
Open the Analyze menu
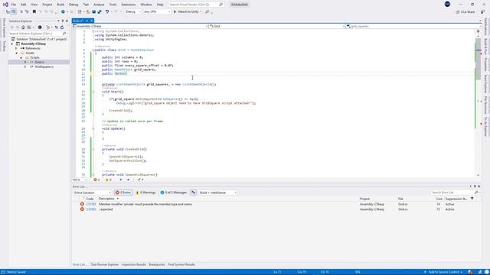[99, 5]
